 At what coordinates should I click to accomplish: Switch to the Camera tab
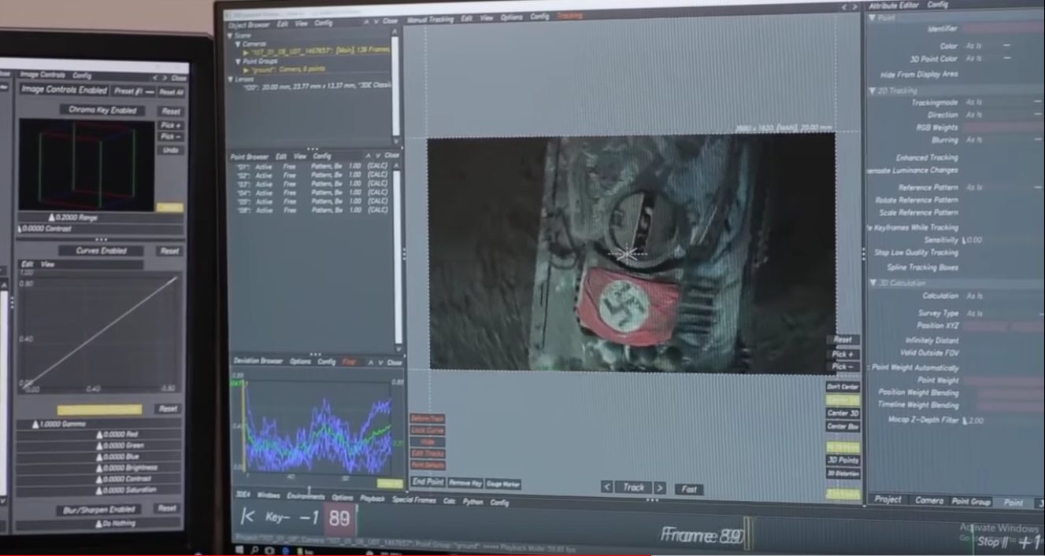click(928, 500)
